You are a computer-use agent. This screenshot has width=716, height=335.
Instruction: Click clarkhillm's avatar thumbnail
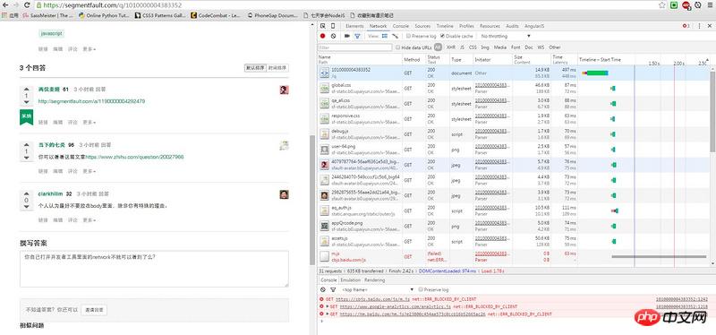click(284, 194)
